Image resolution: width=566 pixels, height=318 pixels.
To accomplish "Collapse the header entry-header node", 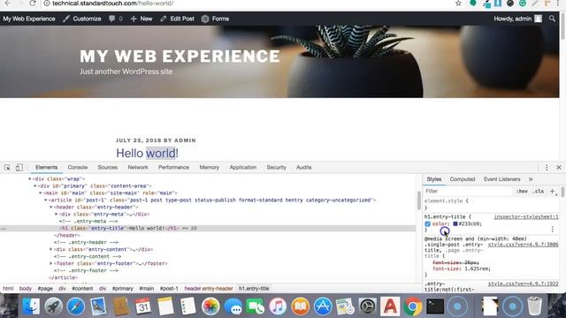I will 51,208.
